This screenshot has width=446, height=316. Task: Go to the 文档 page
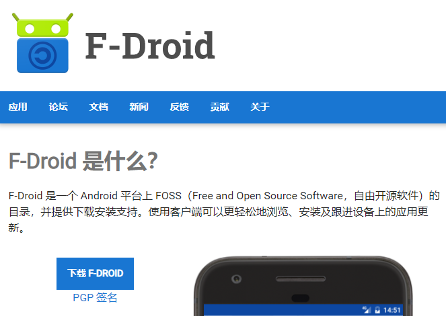pyautogui.click(x=99, y=107)
